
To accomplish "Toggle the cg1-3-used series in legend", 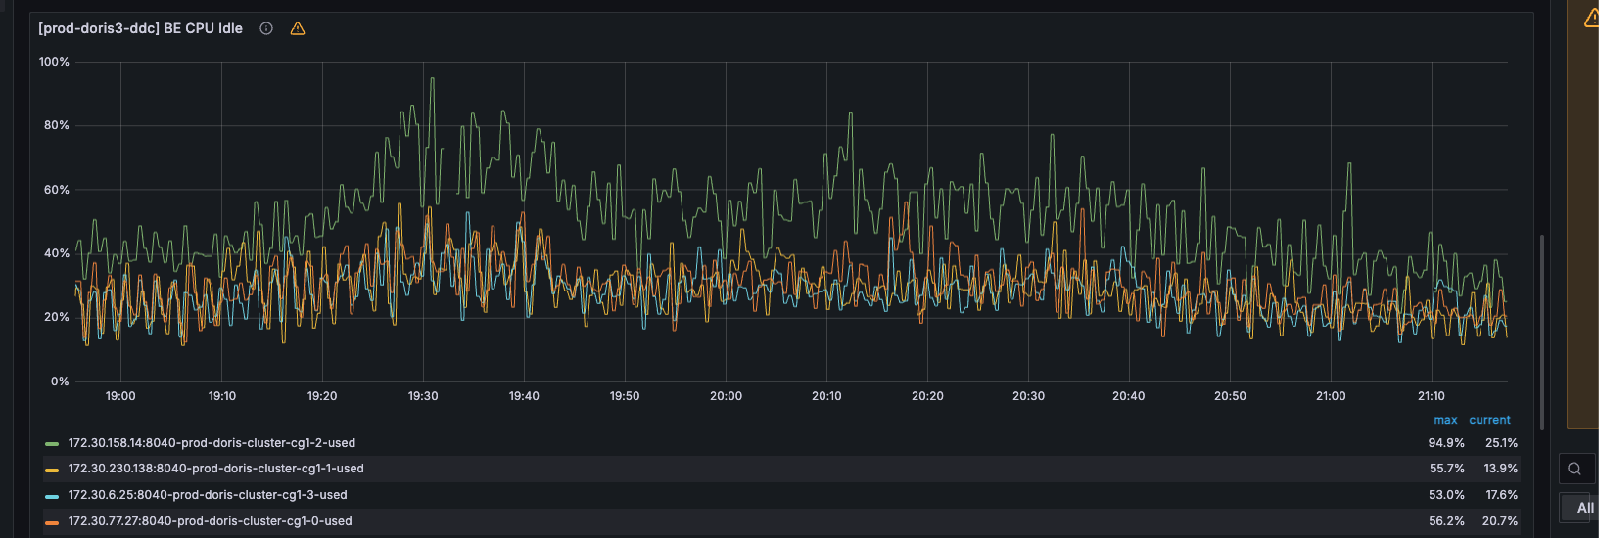I will [x=208, y=495].
